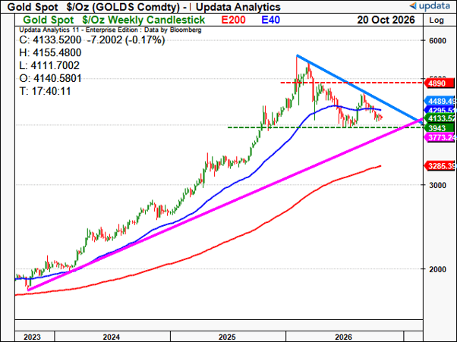Viewport: 457px width, 342px height.
Task: Click the Log scale label
Action: click(437, 20)
